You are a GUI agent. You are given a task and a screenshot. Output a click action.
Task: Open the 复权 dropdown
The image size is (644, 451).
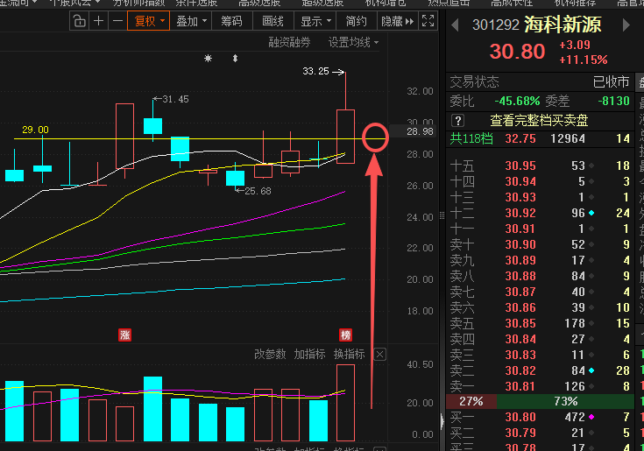149,21
